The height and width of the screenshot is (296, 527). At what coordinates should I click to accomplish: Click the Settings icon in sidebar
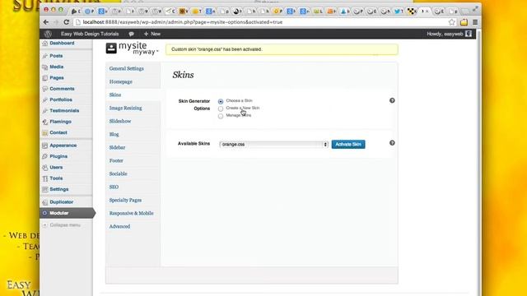pos(45,189)
